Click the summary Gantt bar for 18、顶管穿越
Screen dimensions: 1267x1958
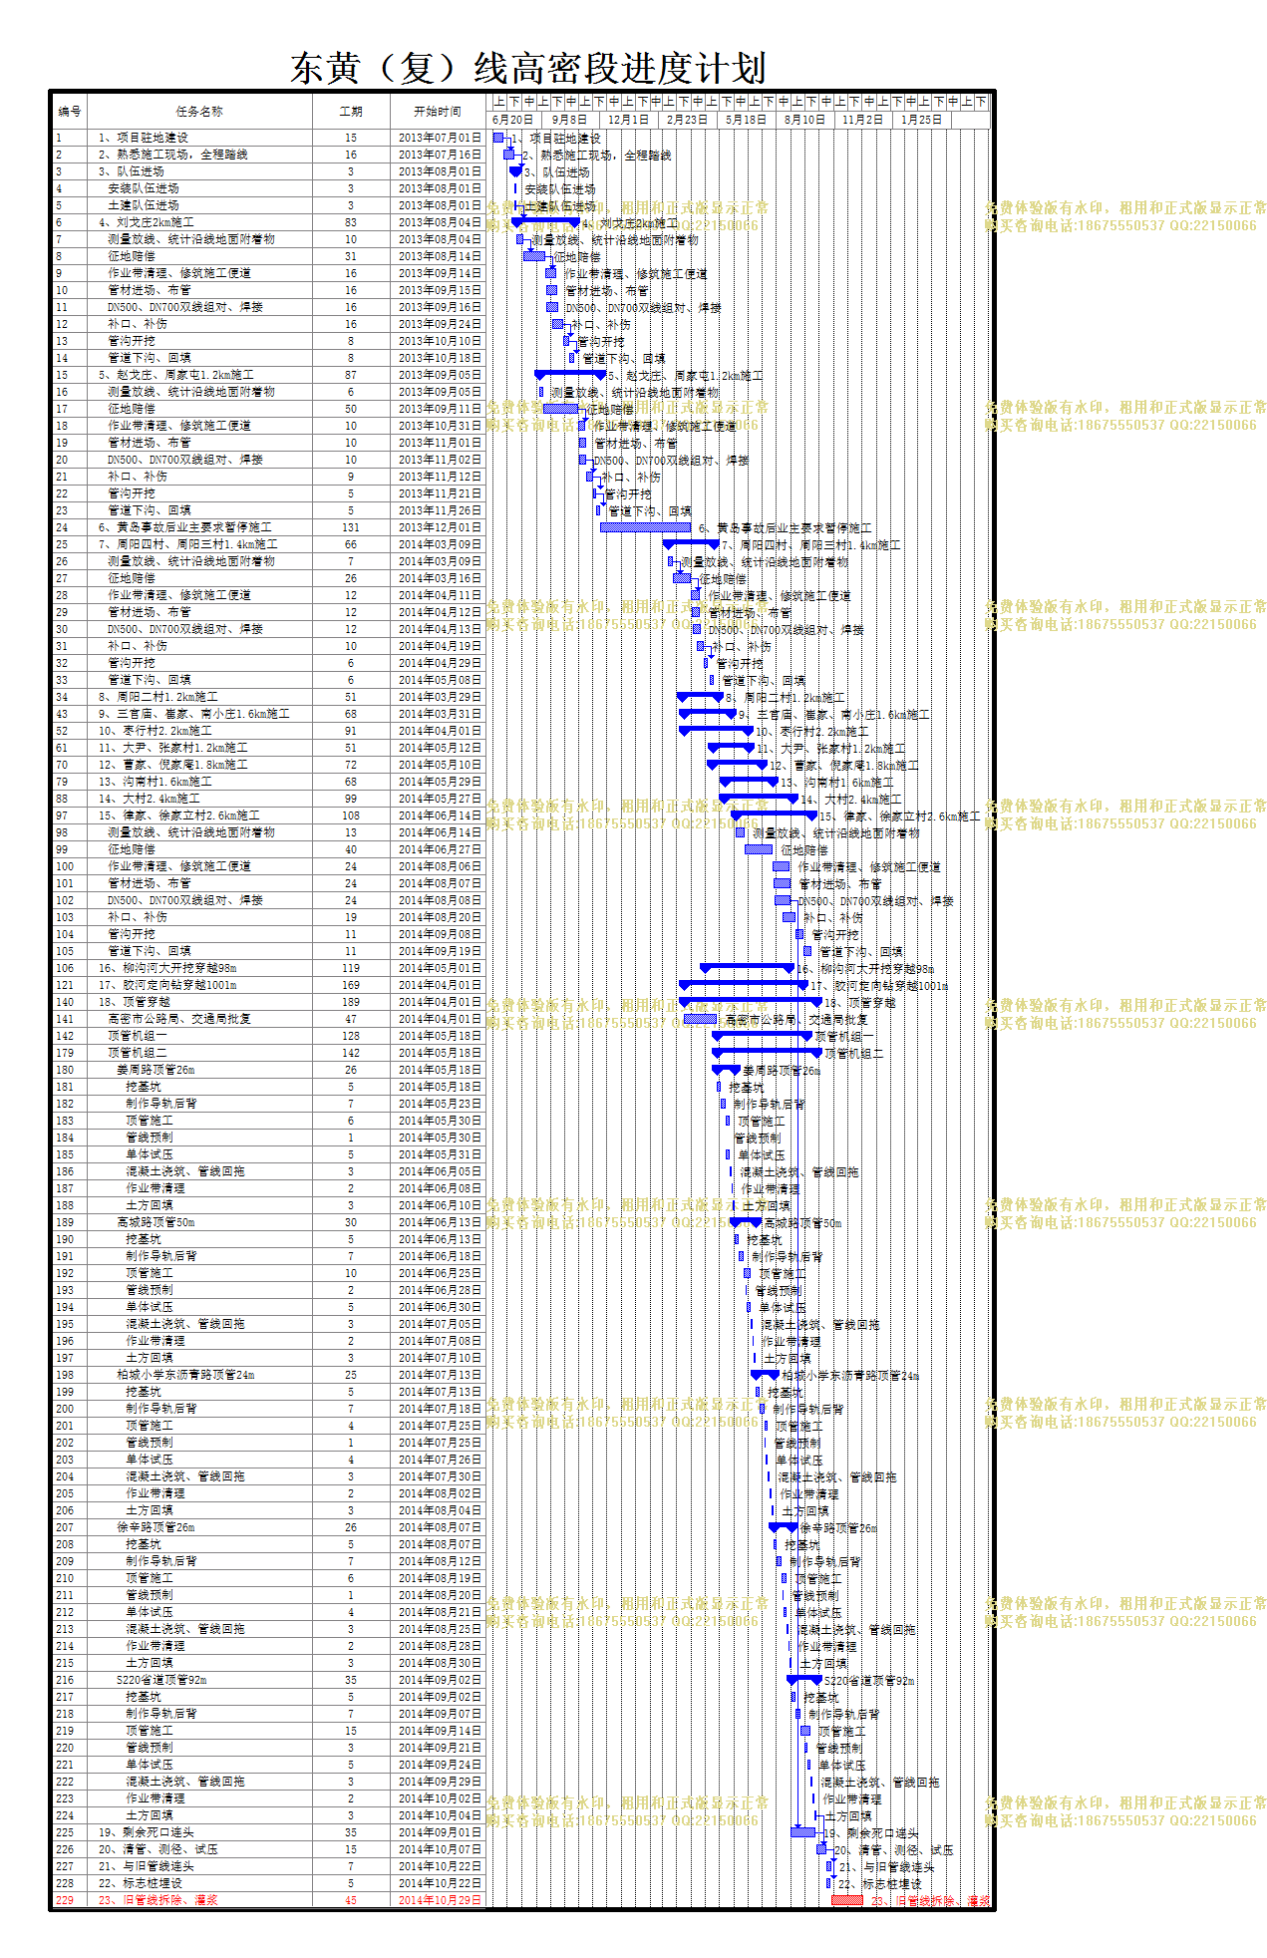tap(750, 1001)
